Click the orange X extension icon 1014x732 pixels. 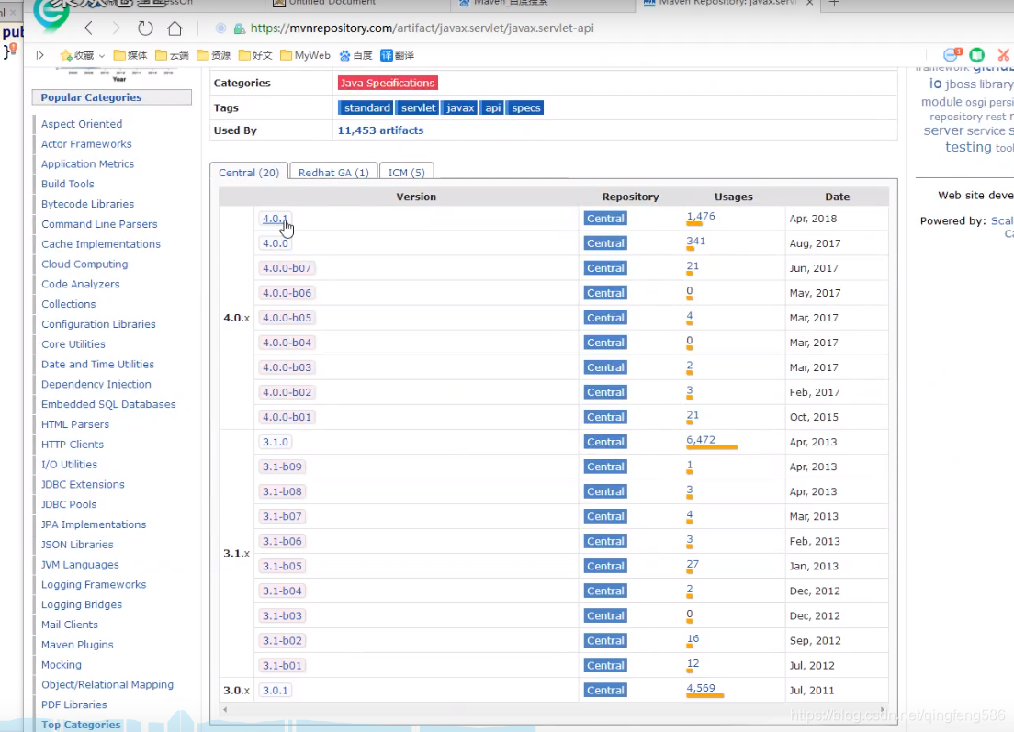1003,55
